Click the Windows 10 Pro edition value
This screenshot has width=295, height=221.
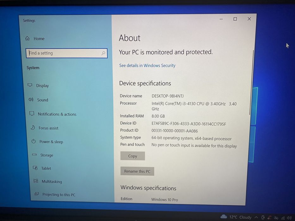[165, 200]
